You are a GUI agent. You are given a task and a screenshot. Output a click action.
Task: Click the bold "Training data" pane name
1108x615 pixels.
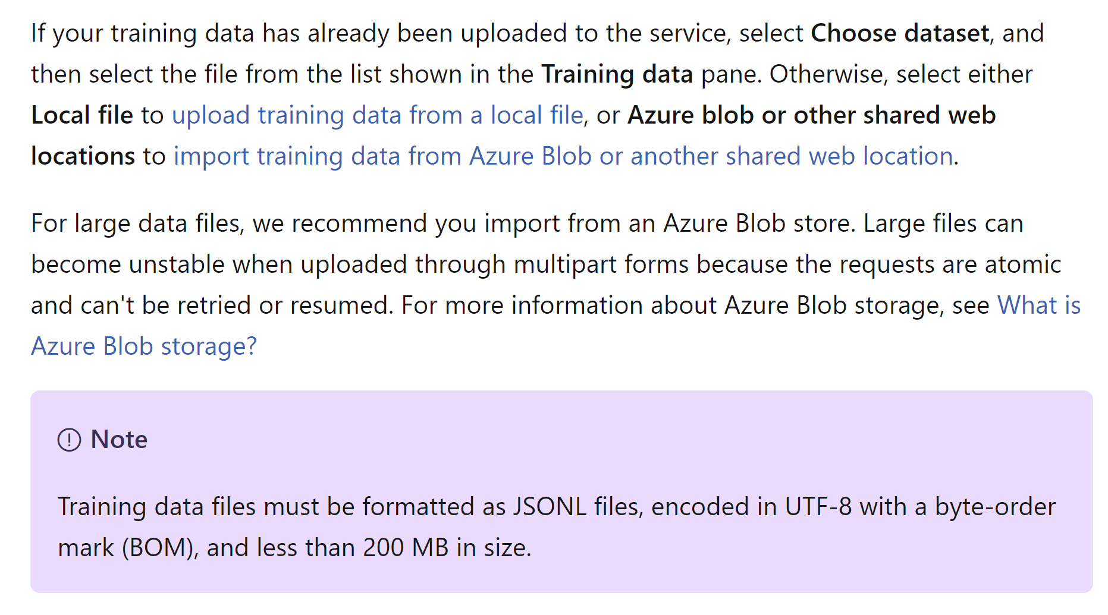click(617, 74)
